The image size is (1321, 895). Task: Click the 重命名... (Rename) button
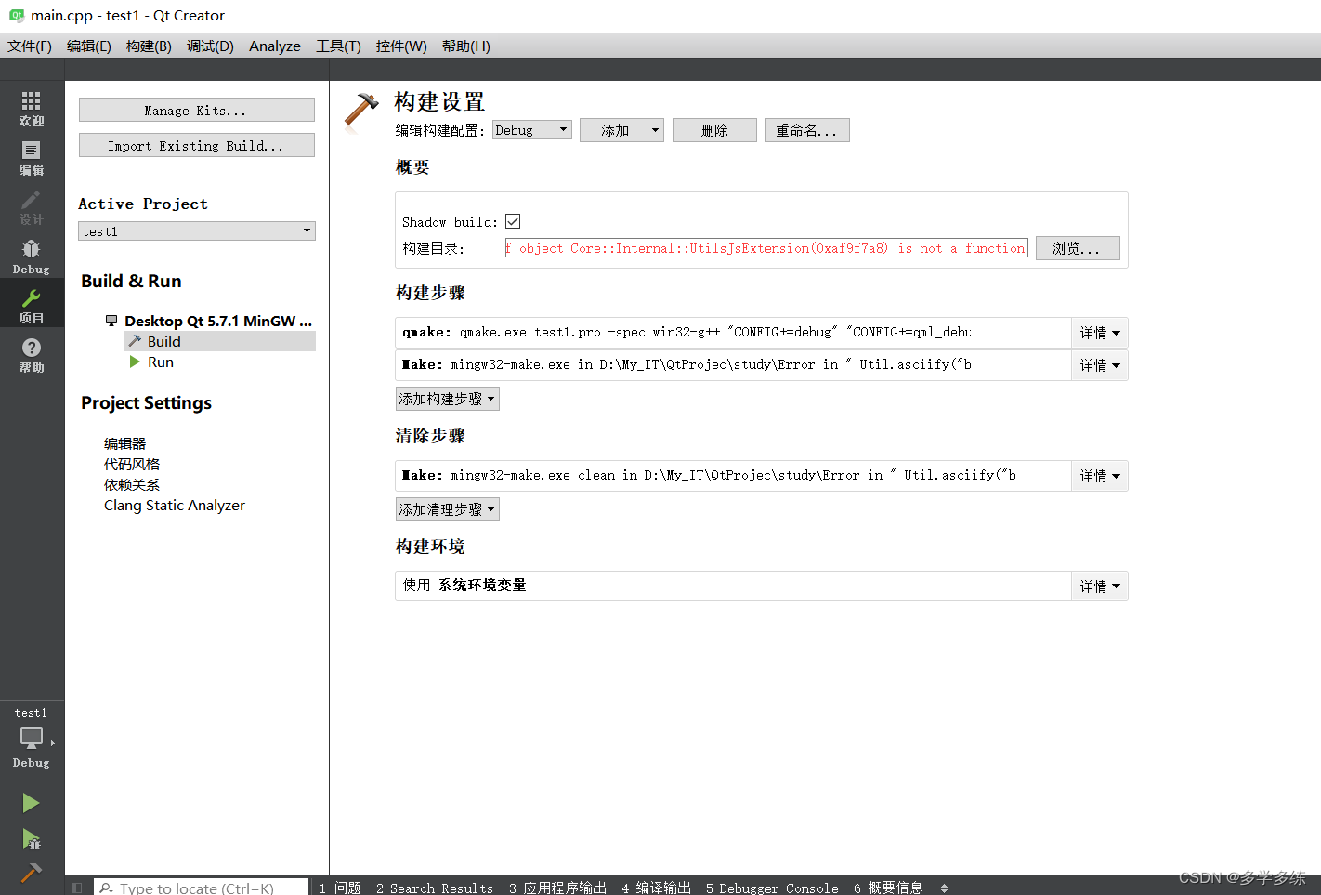pos(807,130)
